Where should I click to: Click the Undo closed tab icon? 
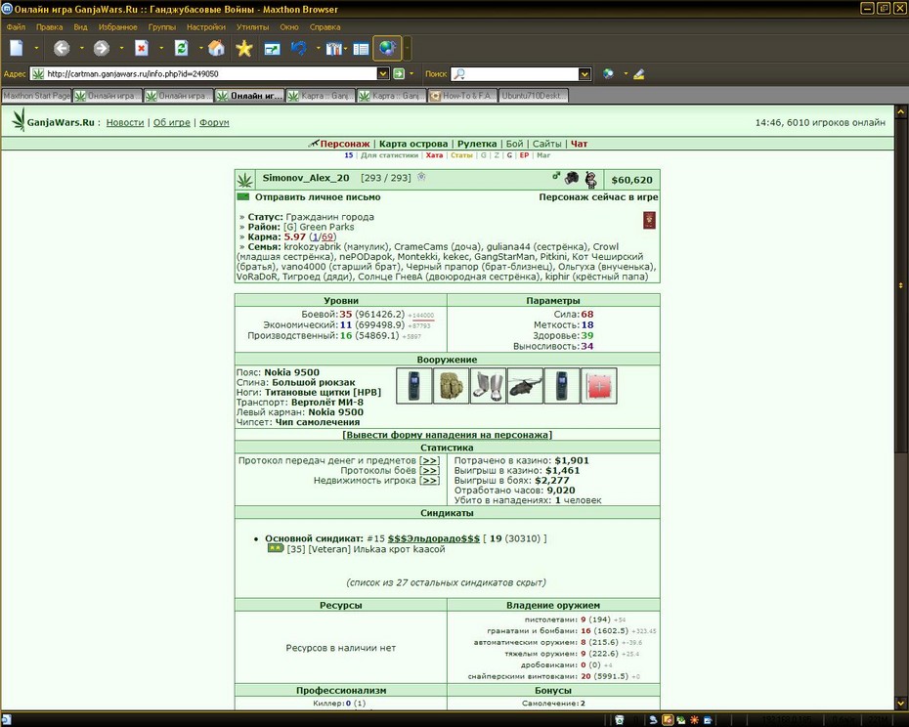[299, 48]
